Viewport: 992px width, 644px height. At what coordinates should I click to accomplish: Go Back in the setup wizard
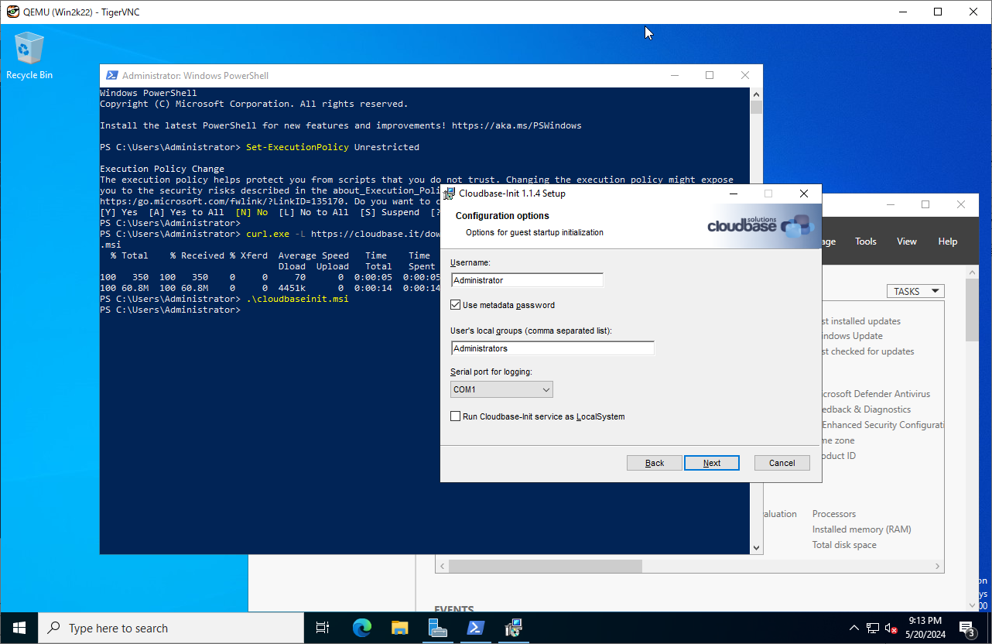tap(655, 463)
